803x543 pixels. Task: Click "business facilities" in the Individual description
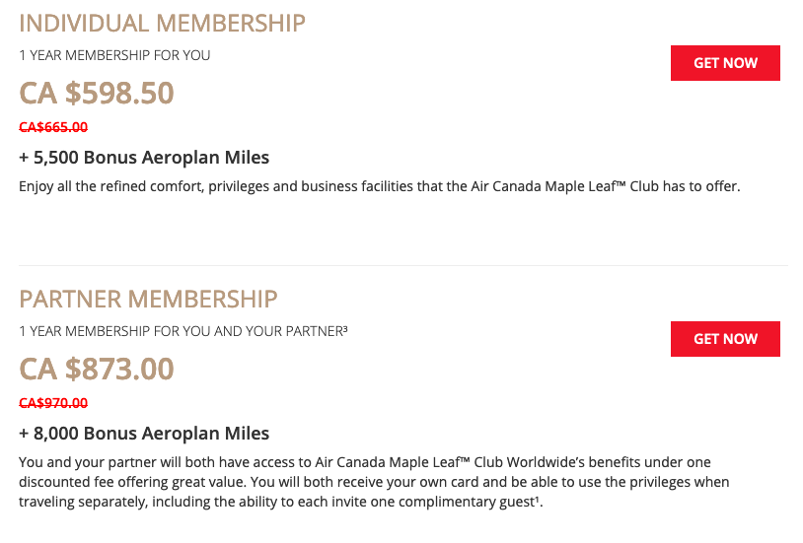(x=397, y=185)
